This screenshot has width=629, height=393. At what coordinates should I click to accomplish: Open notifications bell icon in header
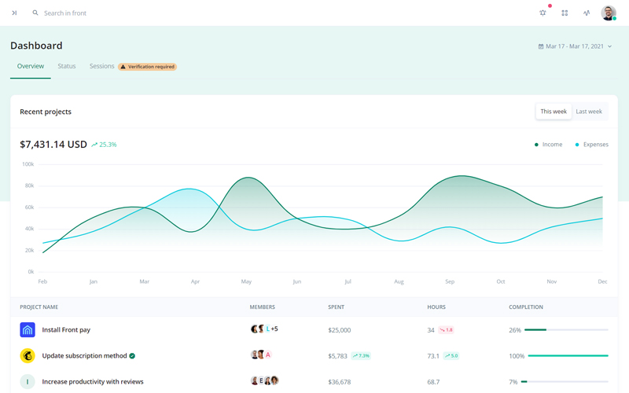pos(543,13)
